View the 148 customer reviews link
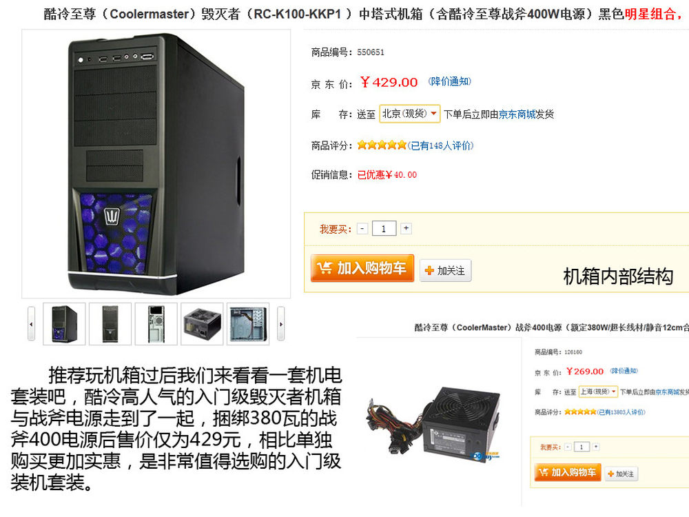The width and height of the screenshot is (689, 517). (440, 145)
